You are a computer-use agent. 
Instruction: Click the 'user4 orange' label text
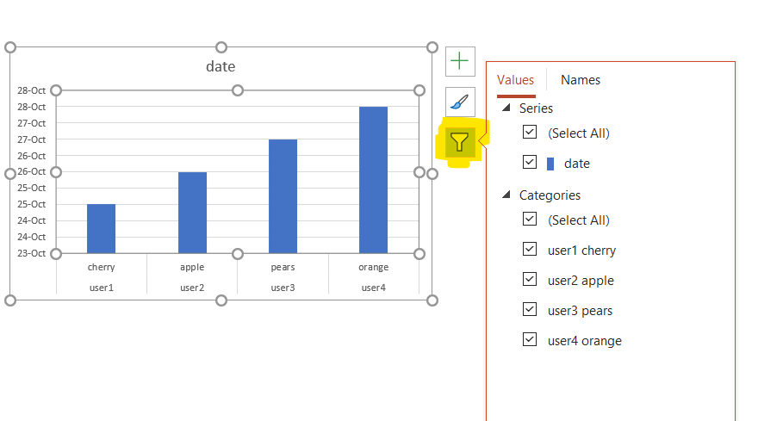click(585, 341)
